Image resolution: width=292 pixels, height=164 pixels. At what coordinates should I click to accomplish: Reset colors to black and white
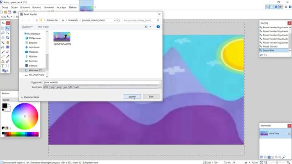coord(3,110)
